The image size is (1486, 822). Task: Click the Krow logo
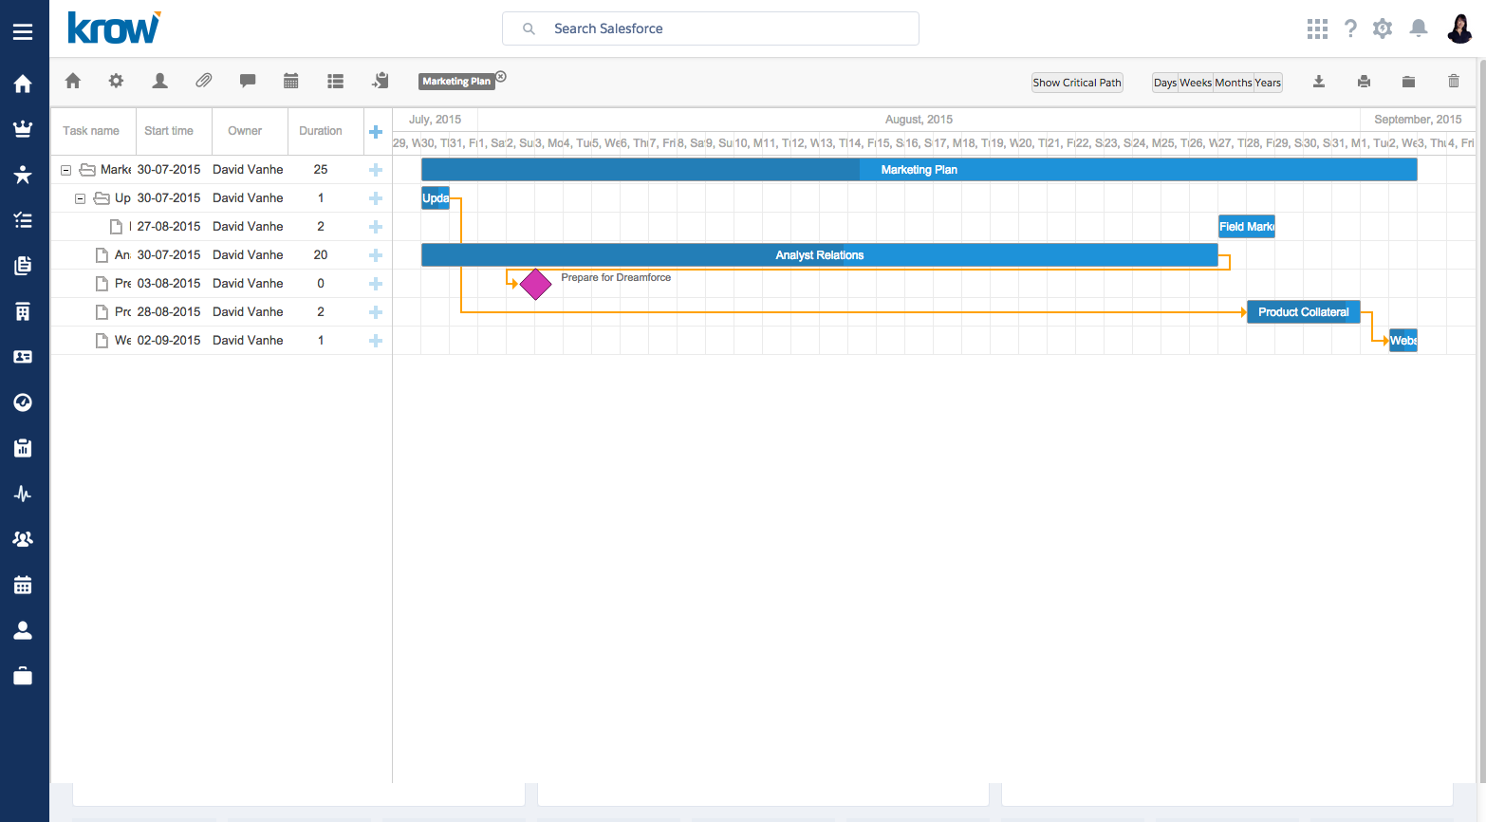click(114, 28)
